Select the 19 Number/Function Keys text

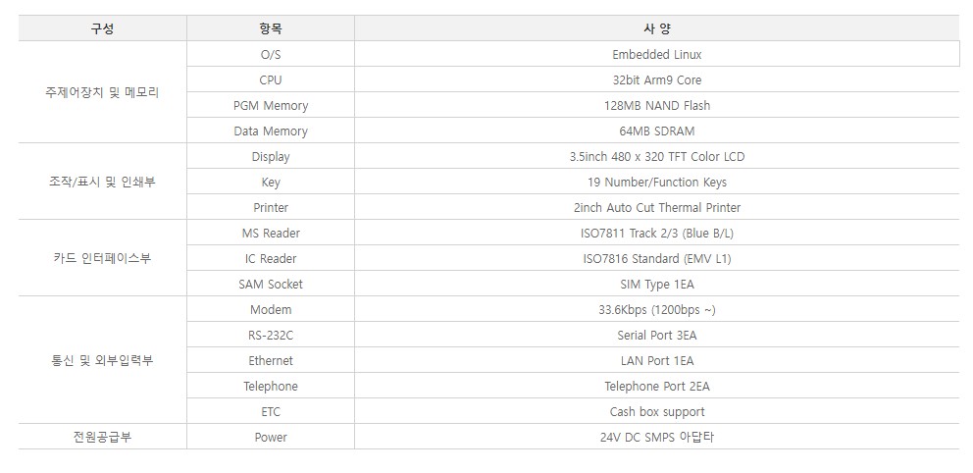coord(656,182)
